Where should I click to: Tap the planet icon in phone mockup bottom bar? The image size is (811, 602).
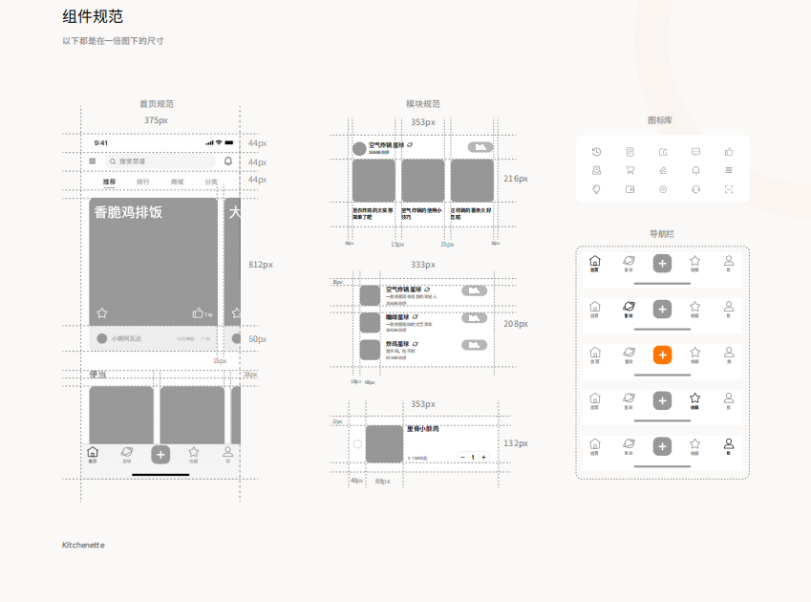[x=127, y=452]
